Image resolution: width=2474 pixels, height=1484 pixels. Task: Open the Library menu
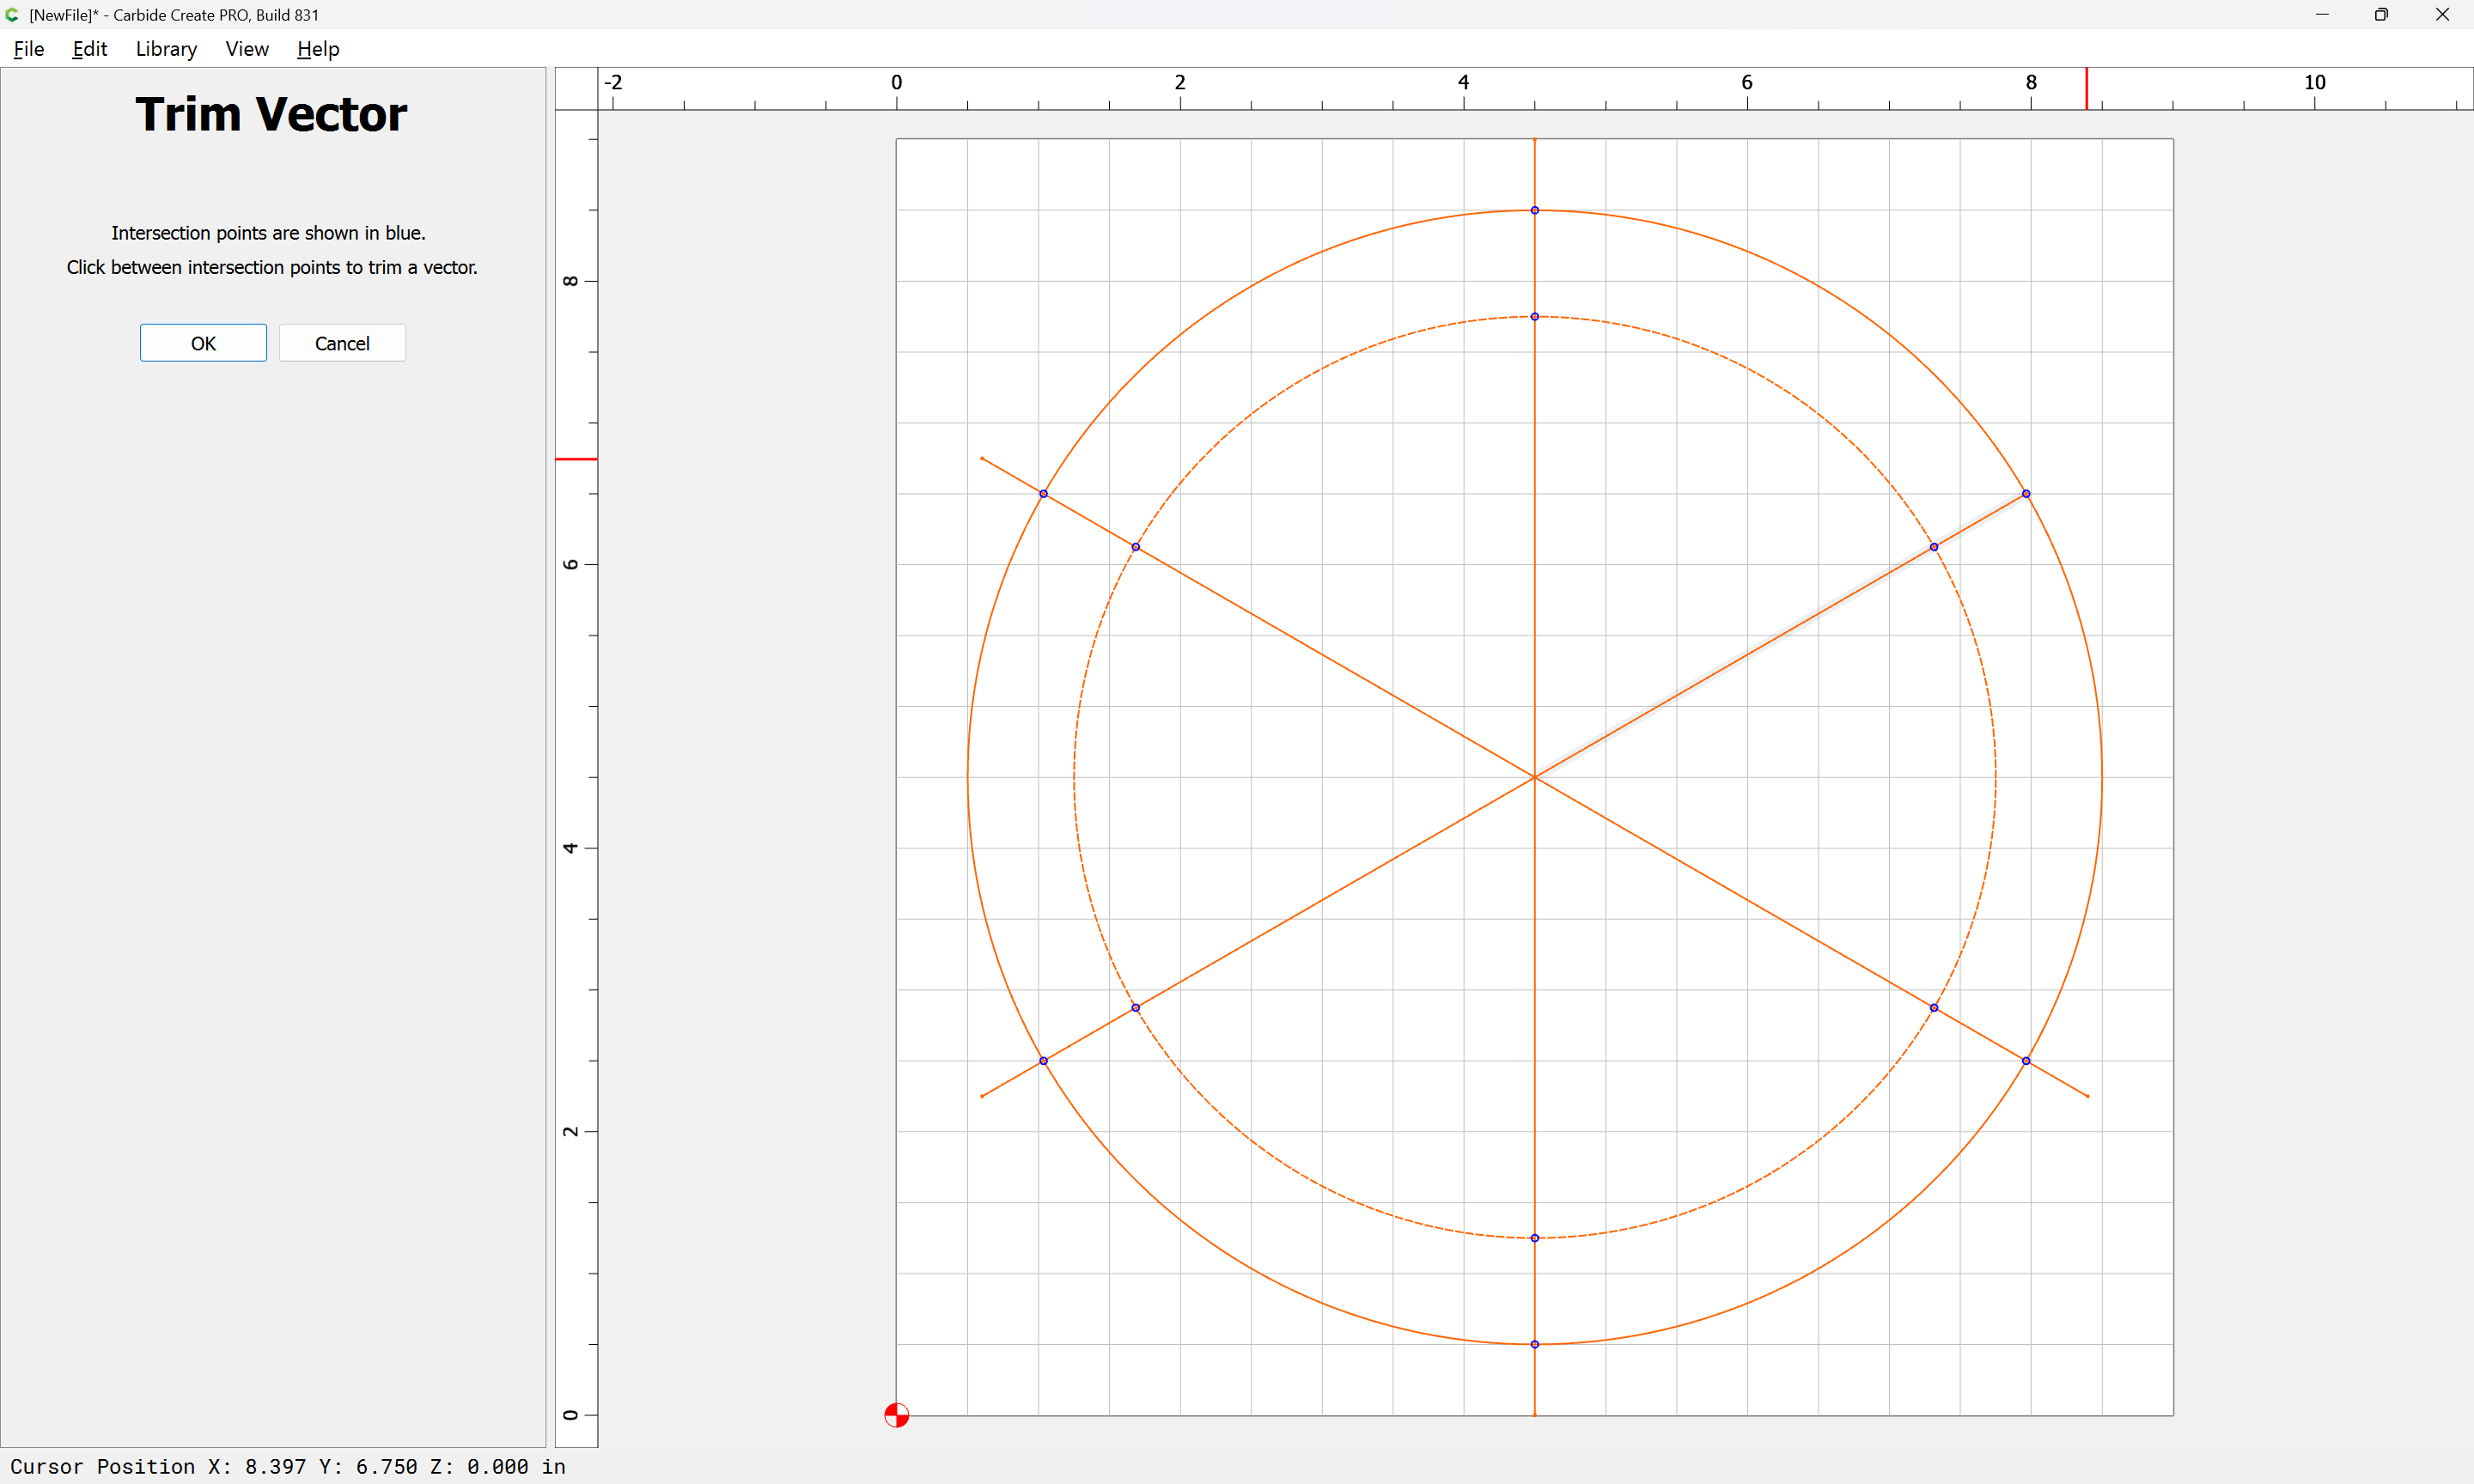click(x=166, y=49)
